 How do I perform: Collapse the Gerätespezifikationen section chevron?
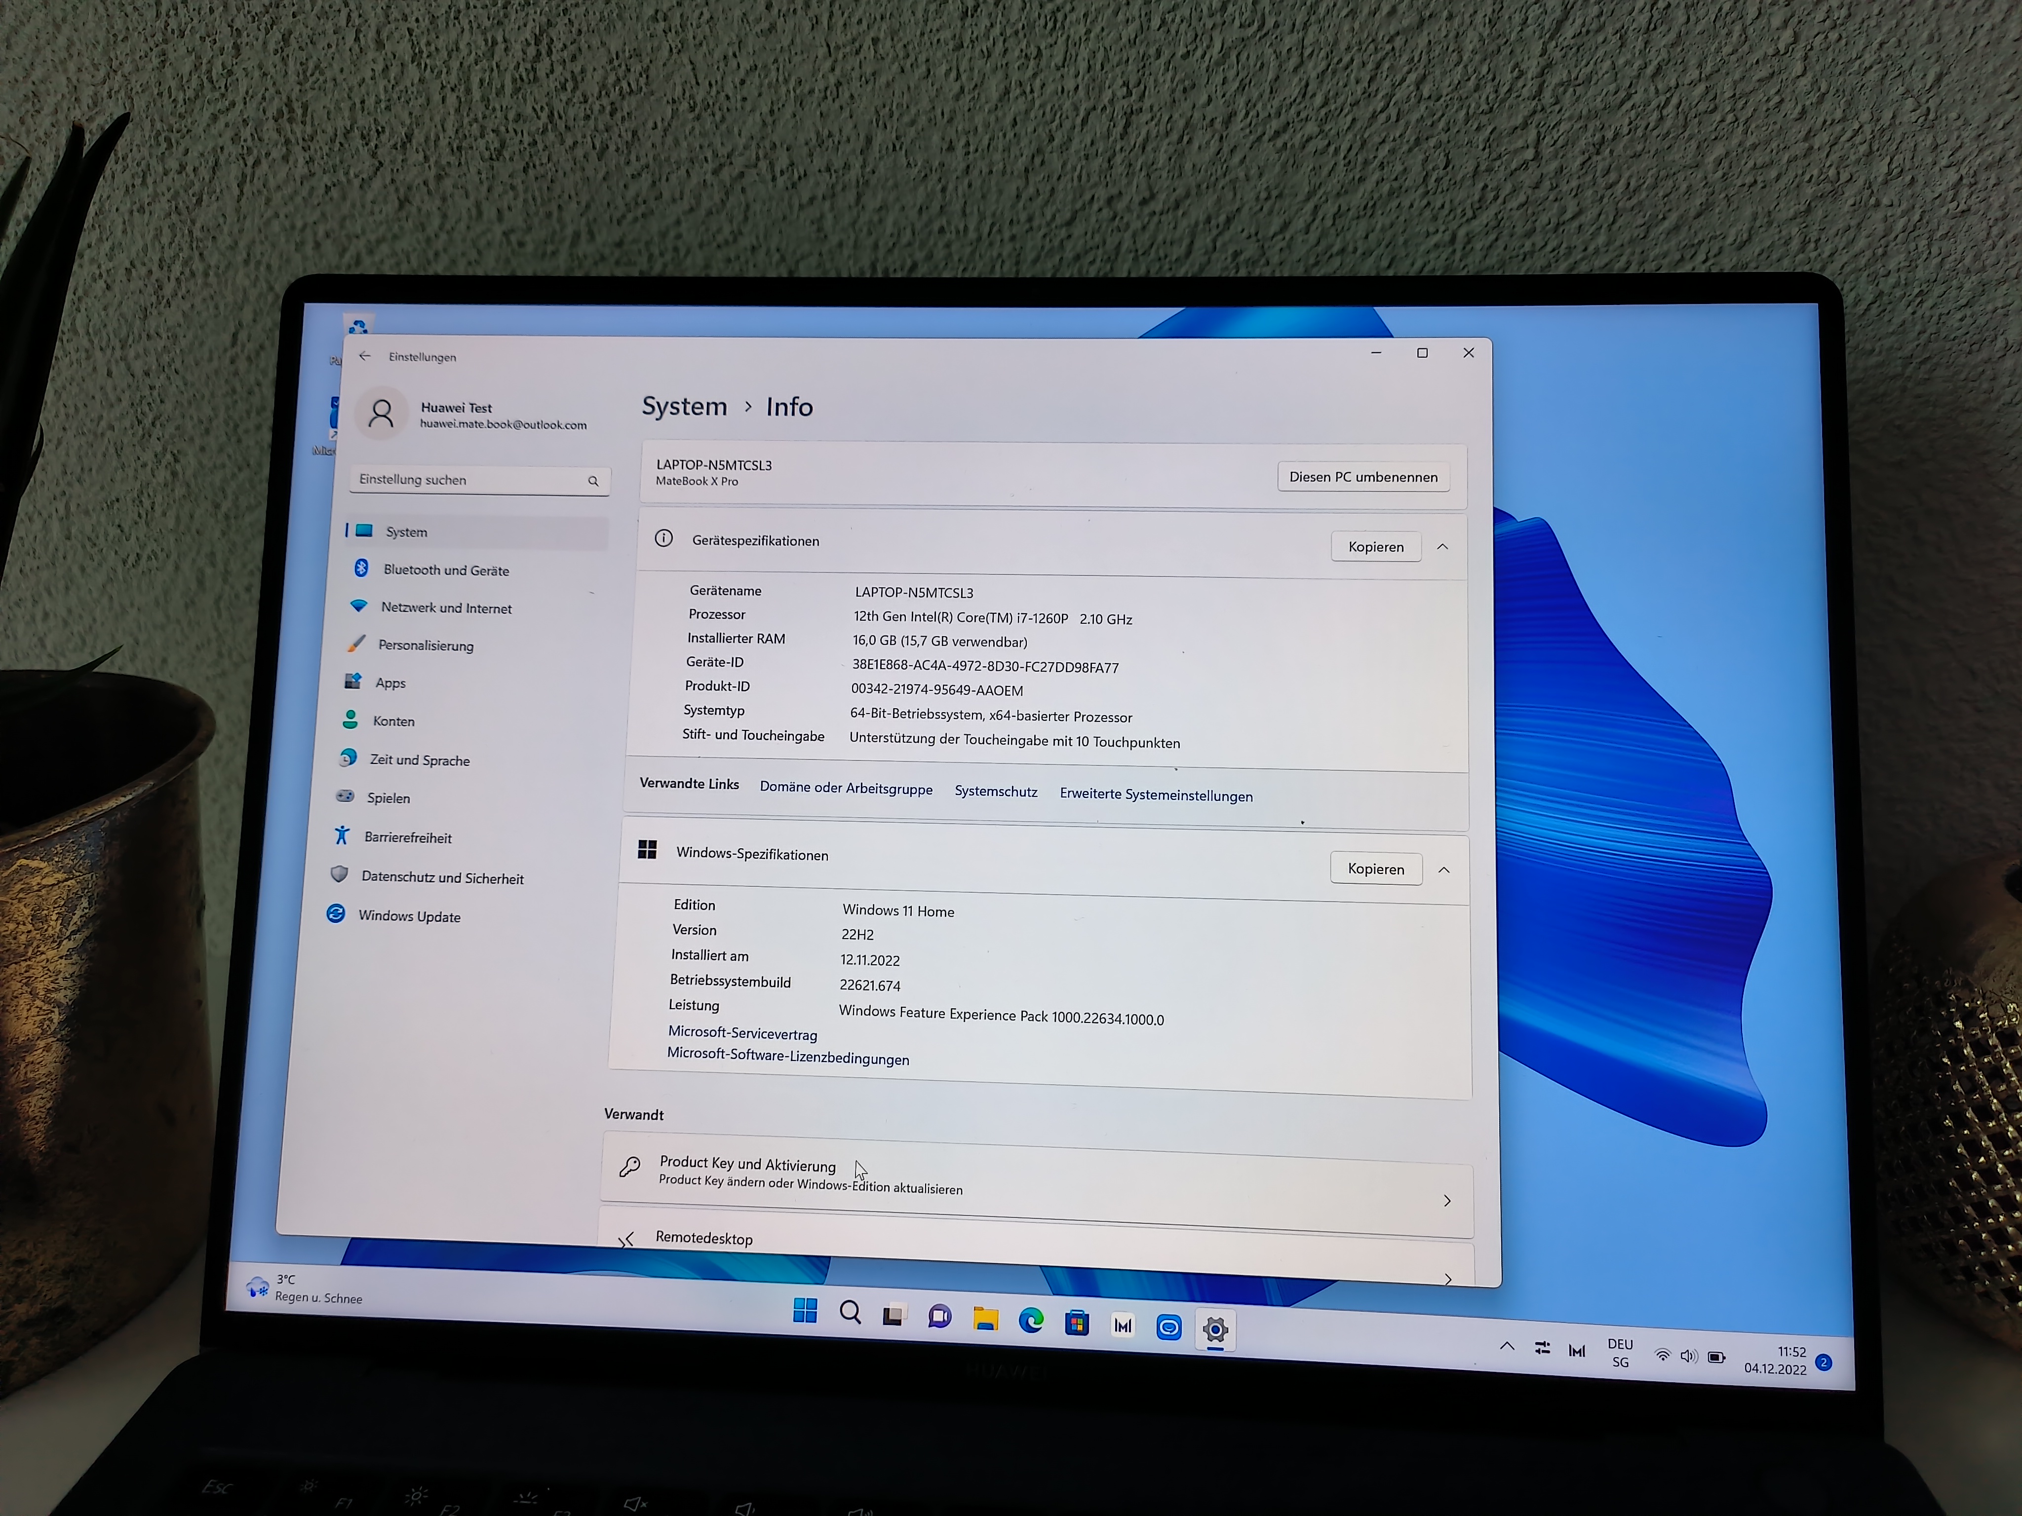point(1442,545)
